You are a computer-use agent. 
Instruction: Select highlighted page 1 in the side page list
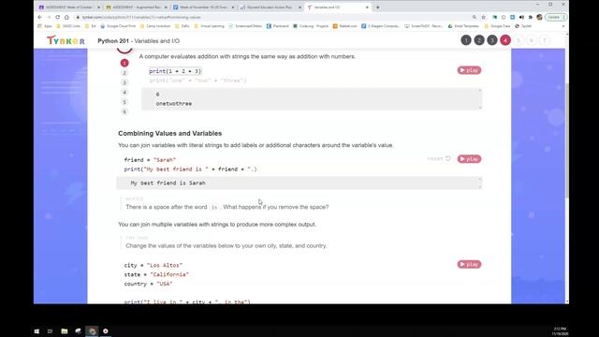click(x=124, y=63)
